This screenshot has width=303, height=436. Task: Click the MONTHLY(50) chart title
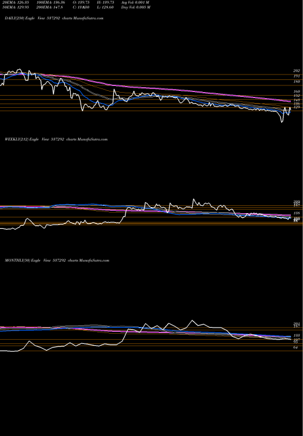tap(57, 260)
